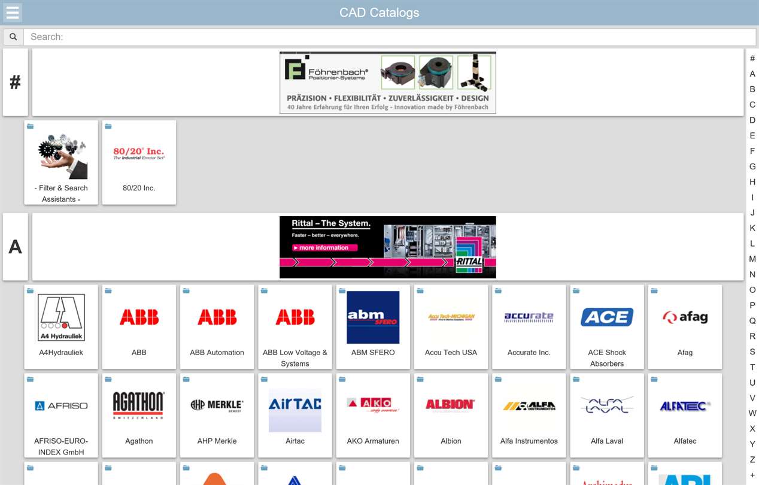759x485 pixels.
Task: Jump to letter P in the index
Action: pos(752,305)
